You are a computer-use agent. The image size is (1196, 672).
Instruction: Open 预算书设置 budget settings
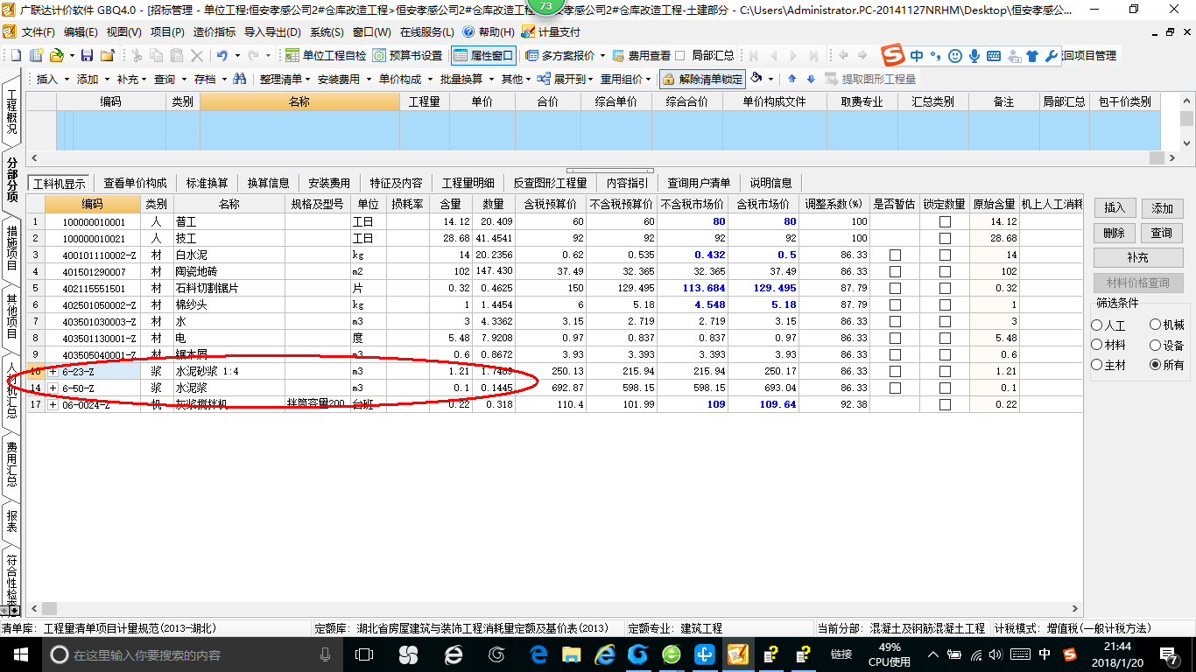408,55
